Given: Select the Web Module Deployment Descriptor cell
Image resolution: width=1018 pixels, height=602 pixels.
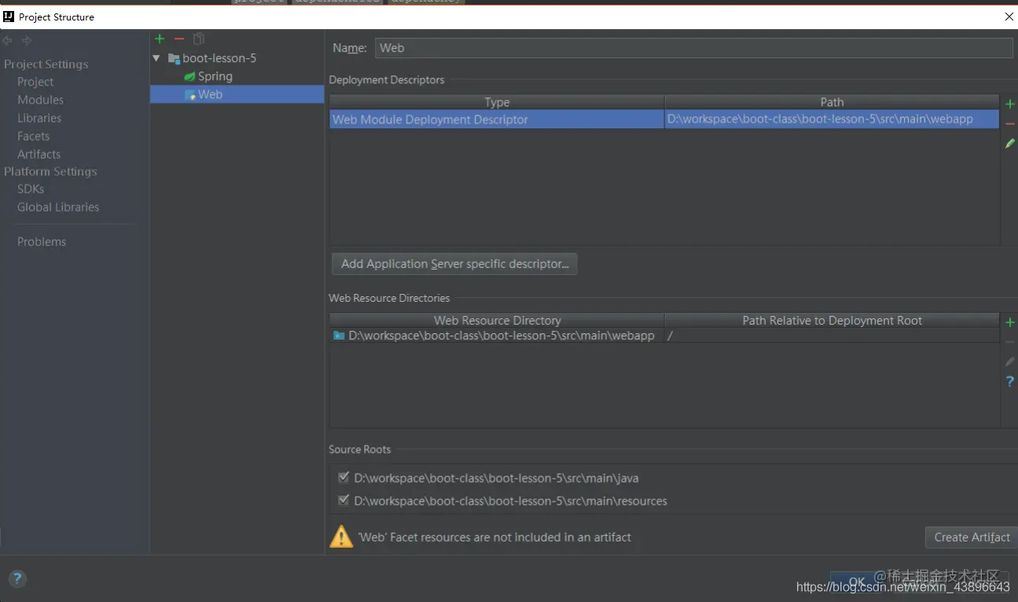Looking at the screenshot, I should [x=497, y=119].
